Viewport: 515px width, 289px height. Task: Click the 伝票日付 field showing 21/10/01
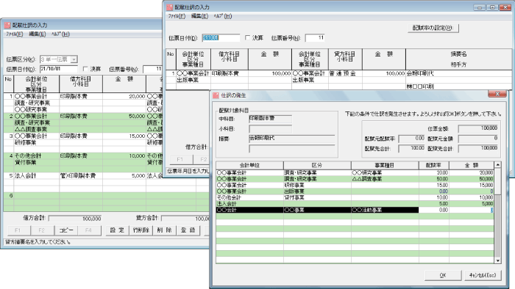point(58,69)
